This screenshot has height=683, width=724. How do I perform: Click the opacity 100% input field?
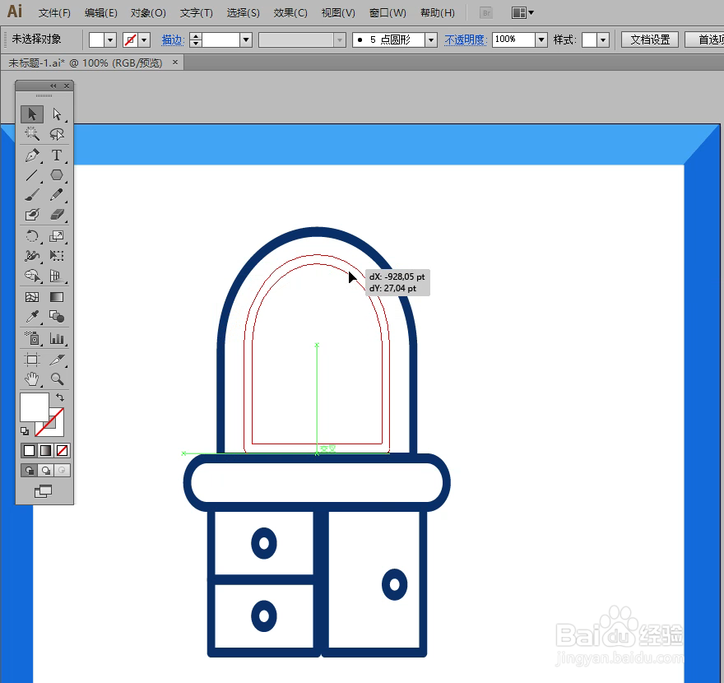514,40
